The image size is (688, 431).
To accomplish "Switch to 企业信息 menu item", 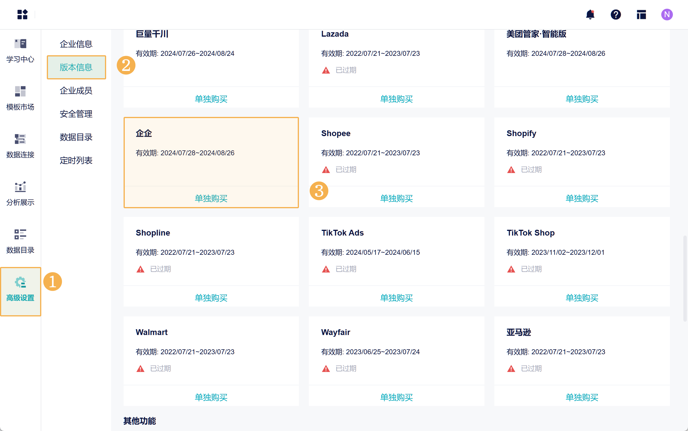I will click(x=76, y=44).
